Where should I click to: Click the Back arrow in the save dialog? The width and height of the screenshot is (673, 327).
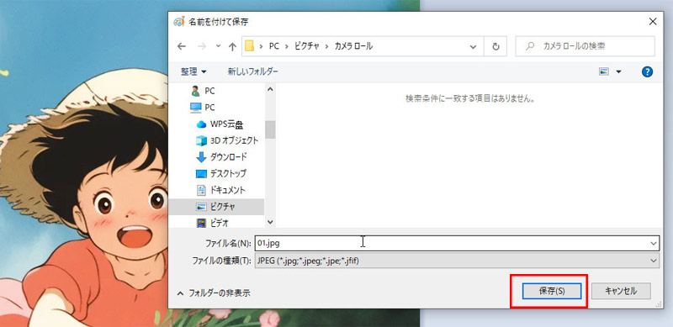click(182, 46)
